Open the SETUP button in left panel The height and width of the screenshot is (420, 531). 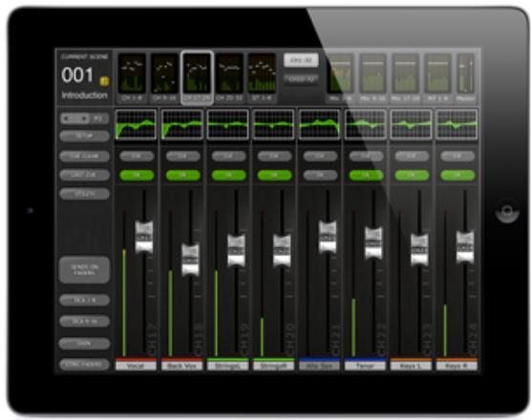85,136
